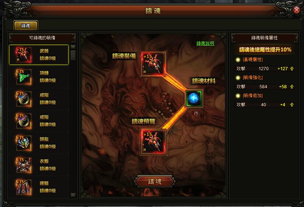
Task: Click the 裝備追加 attack bonus up arrow
Action: click(292, 104)
